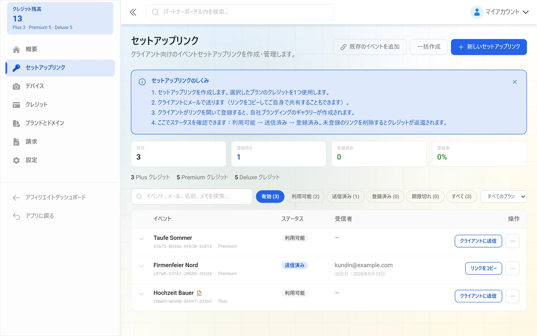Send Taufe Sommer link with クライアントに送信

point(478,241)
